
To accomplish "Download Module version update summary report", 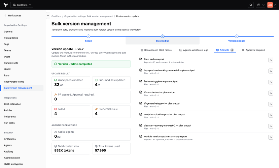I will (271, 137).
